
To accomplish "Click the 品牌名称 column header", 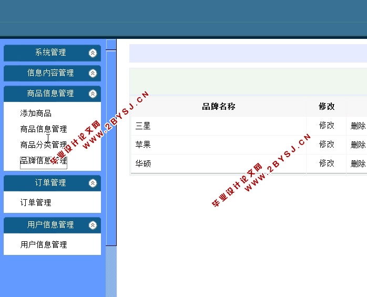I will coord(219,107).
